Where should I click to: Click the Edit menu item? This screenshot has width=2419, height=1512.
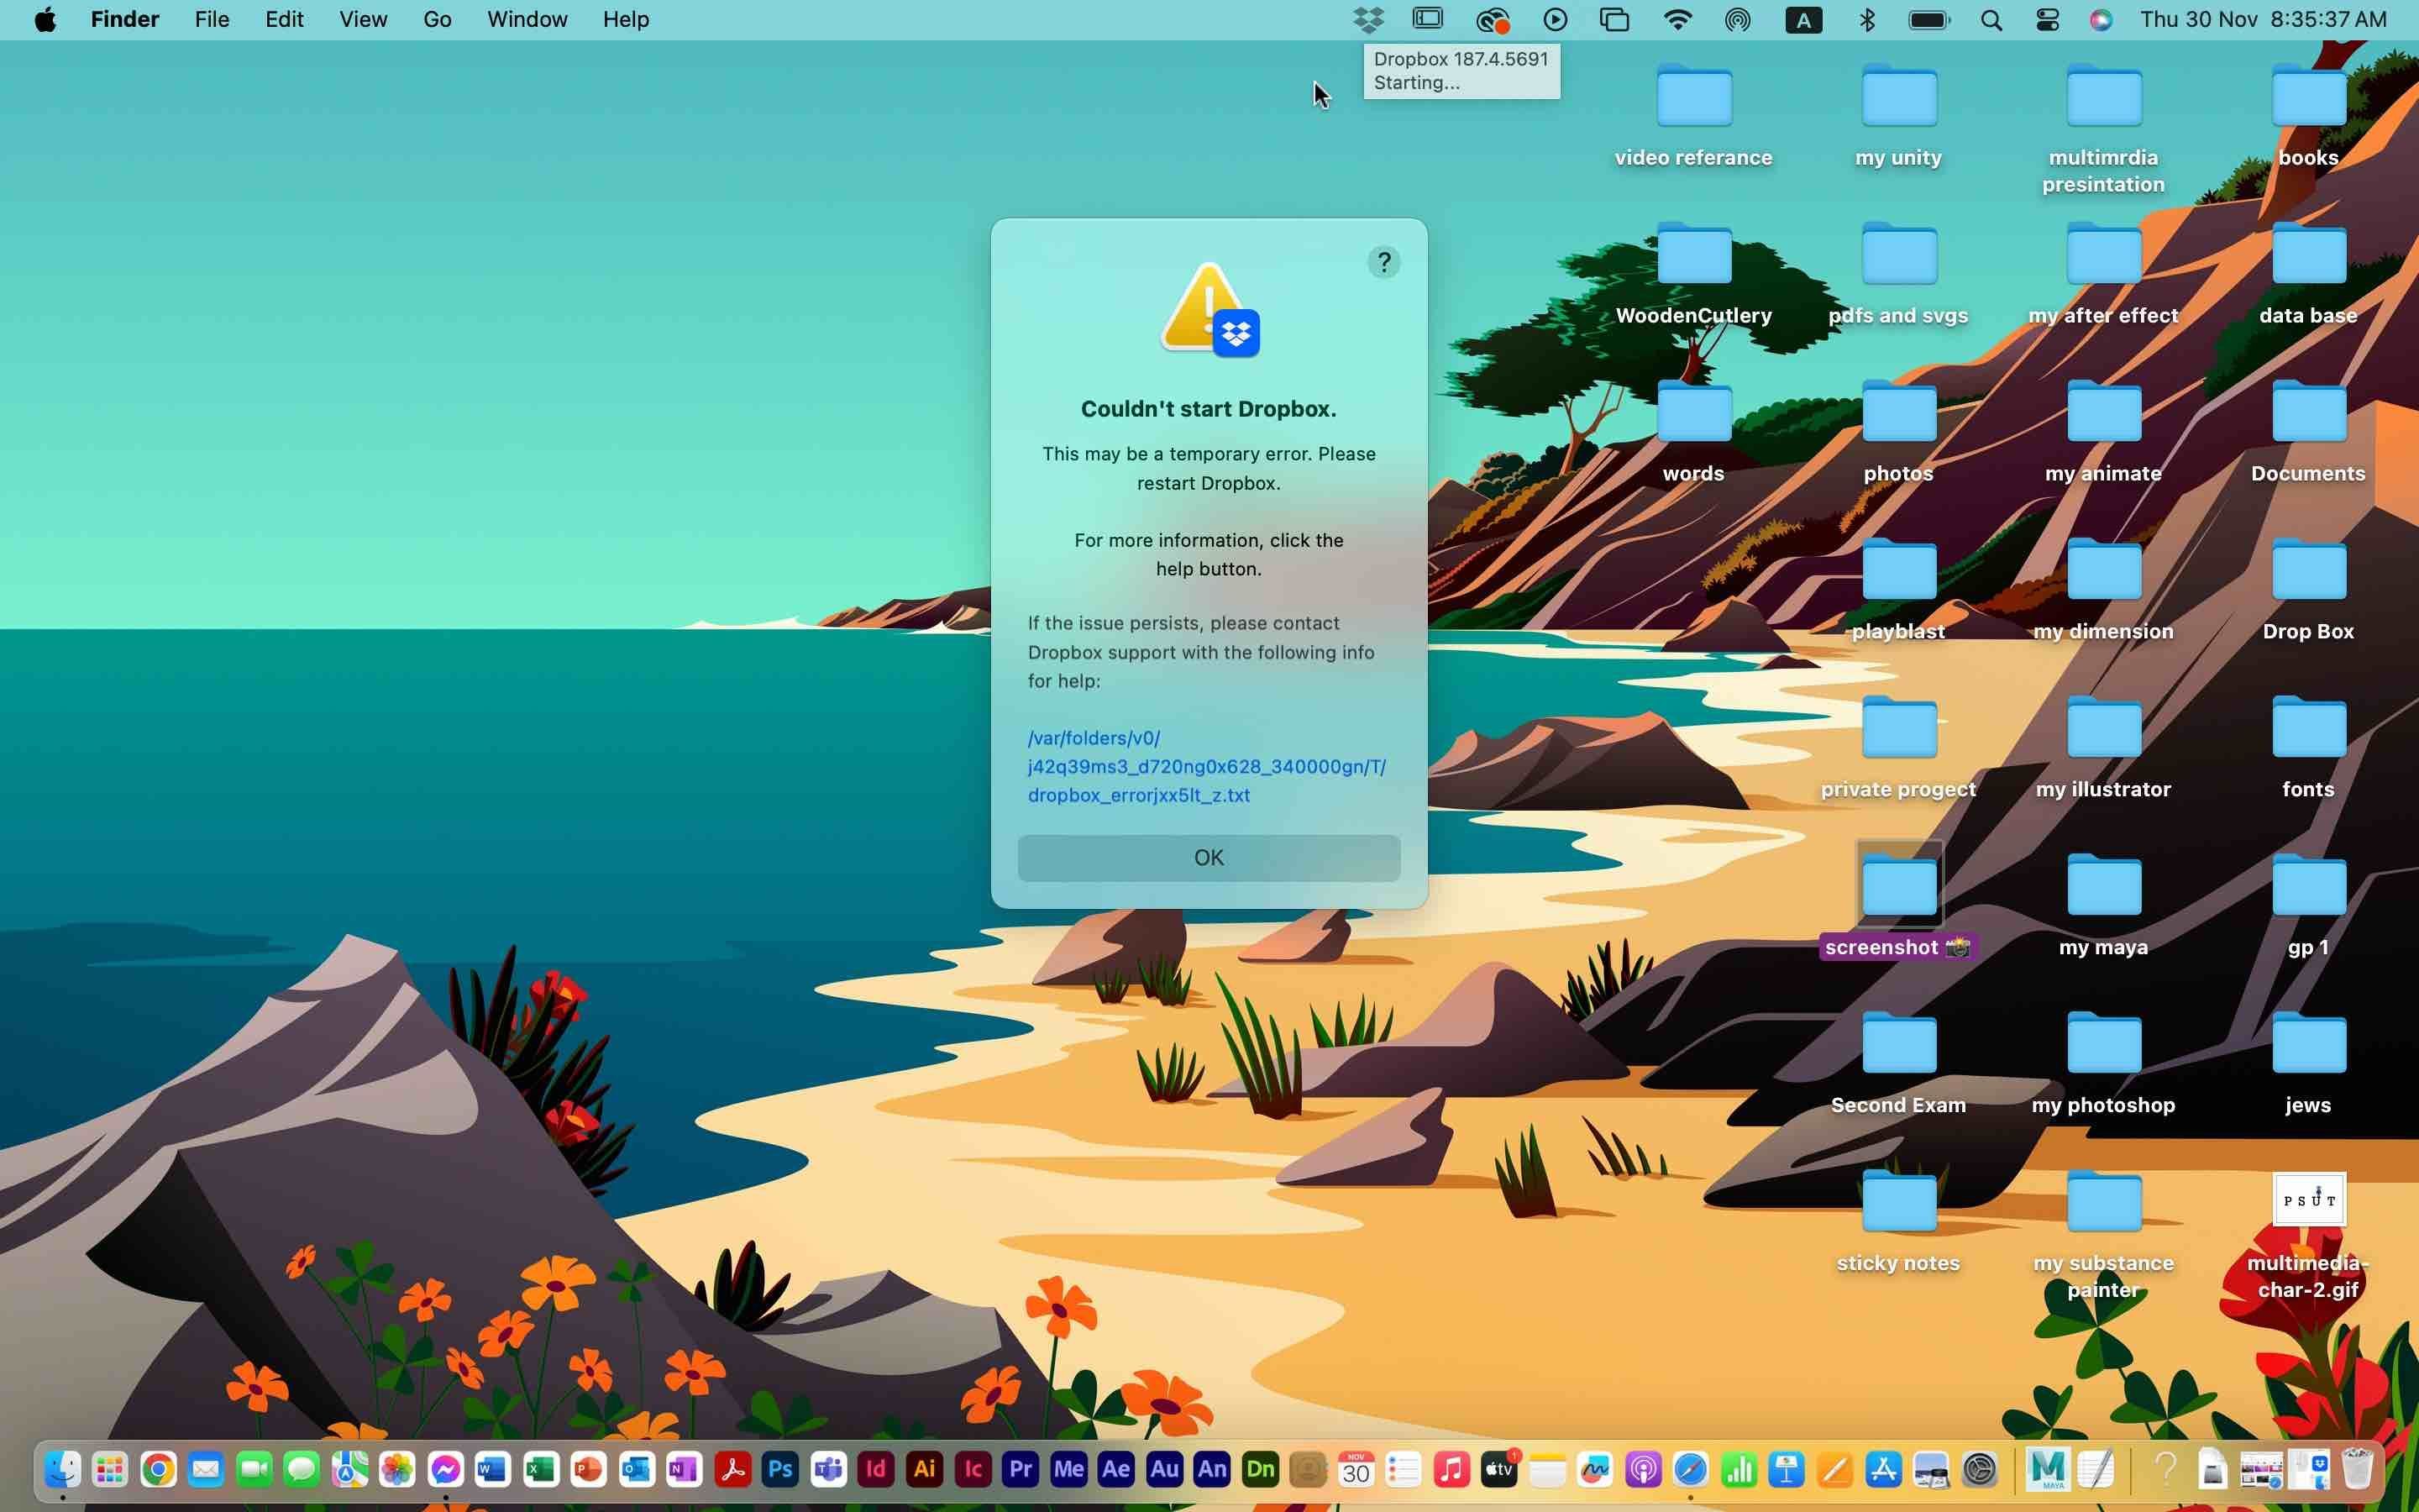[x=284, y=19]
